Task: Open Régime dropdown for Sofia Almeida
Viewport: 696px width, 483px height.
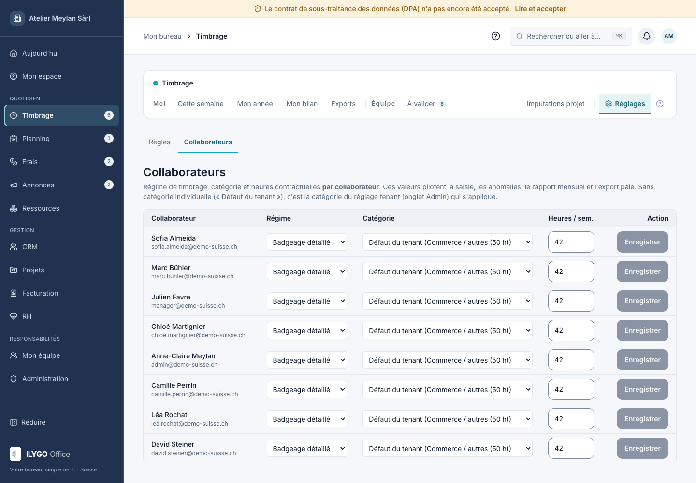Action: pos(307,242)
